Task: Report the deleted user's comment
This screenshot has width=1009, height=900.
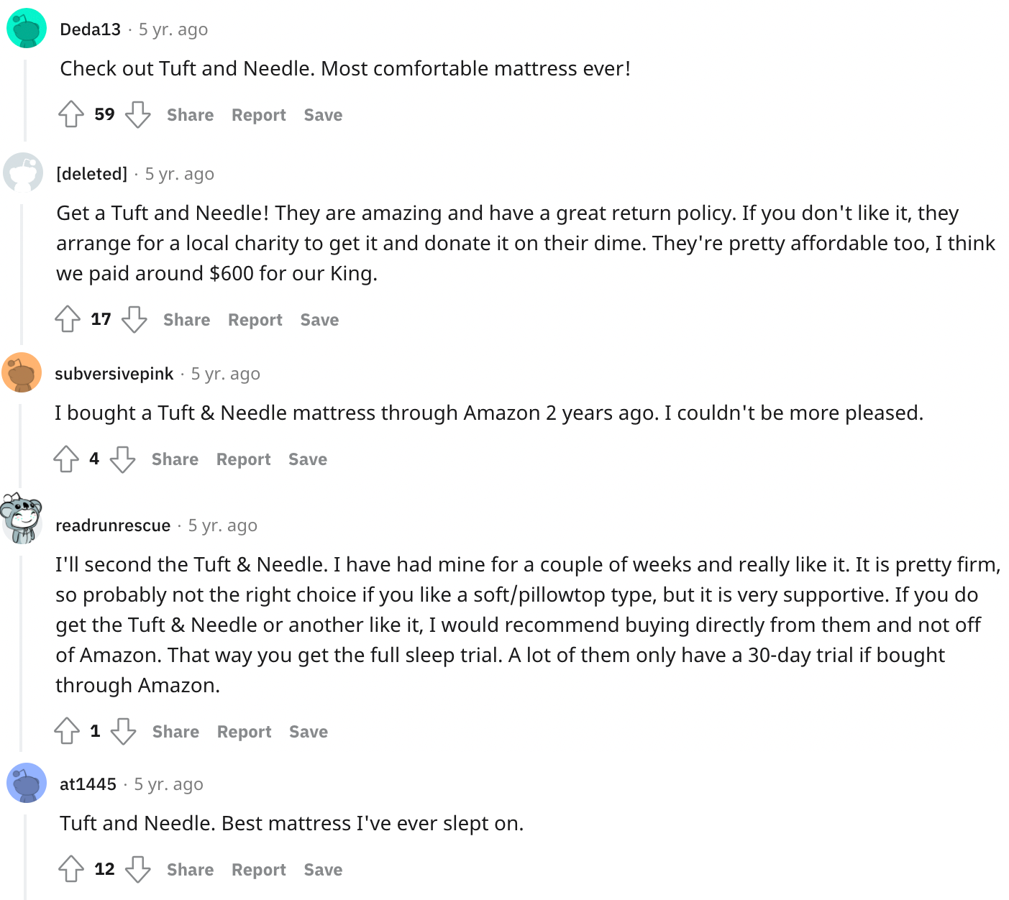Action: pos(255,320)
